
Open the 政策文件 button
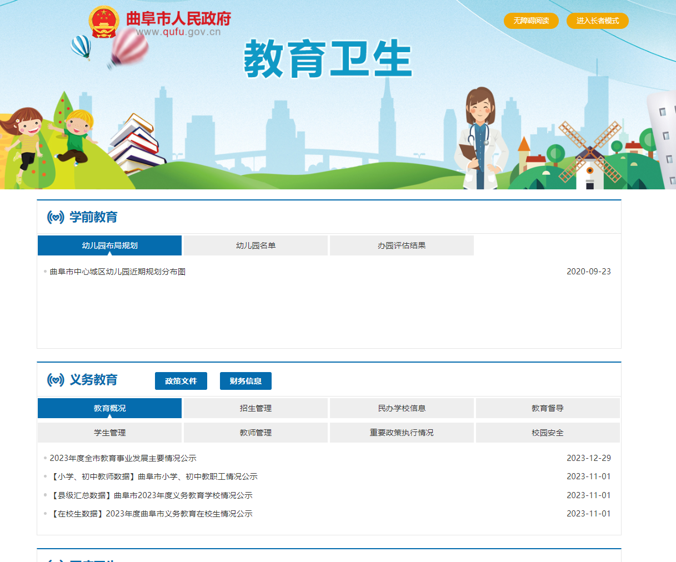181,381
